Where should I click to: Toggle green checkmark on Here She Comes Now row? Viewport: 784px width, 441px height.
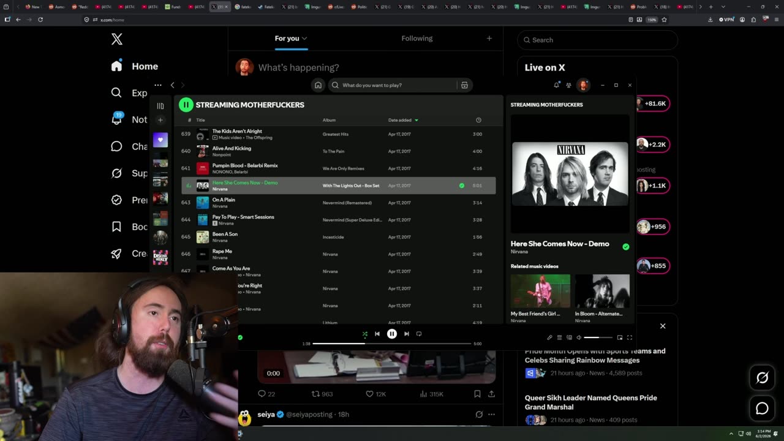point(462,186)
